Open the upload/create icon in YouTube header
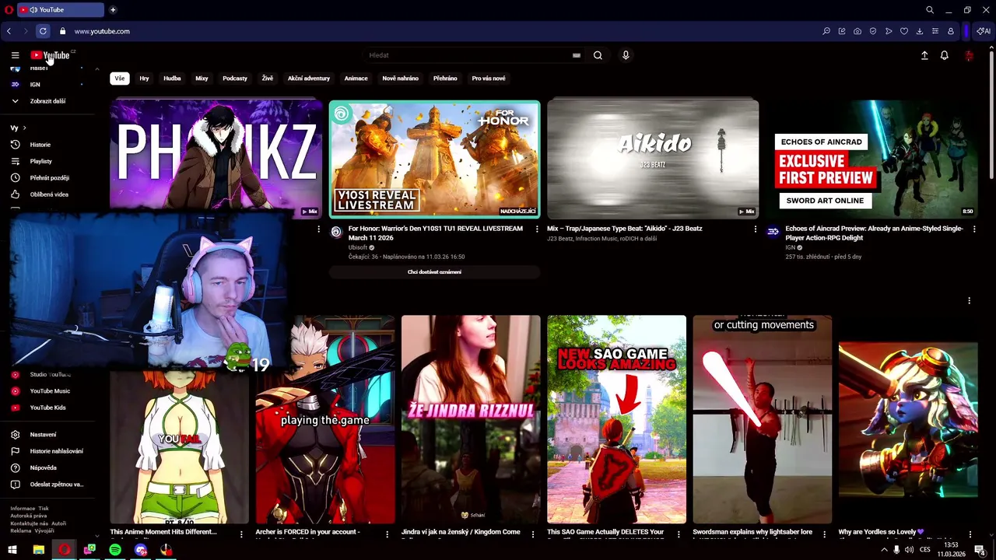 pyautogui.click(x=924, y=55)
